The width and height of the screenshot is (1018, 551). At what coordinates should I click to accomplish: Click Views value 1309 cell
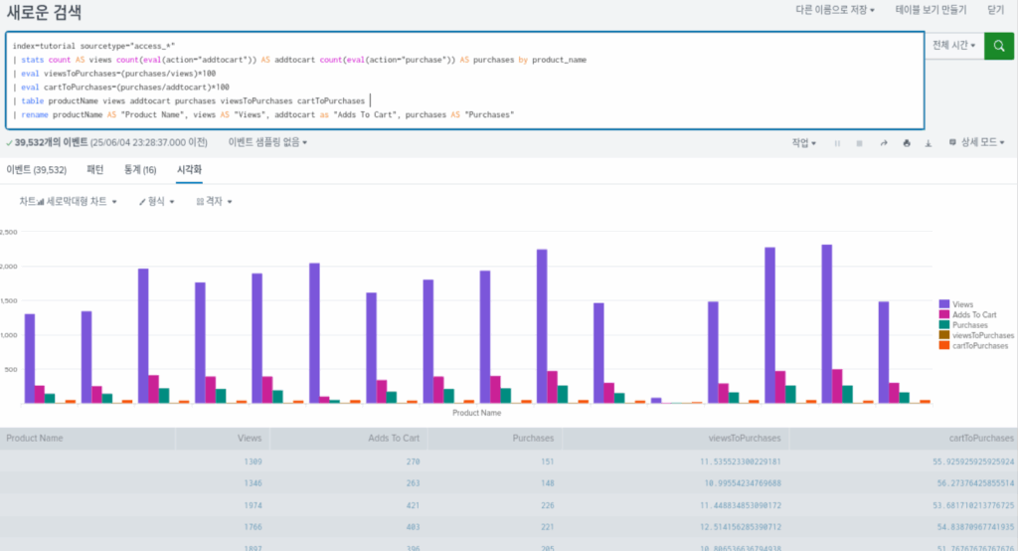point(254,461)
